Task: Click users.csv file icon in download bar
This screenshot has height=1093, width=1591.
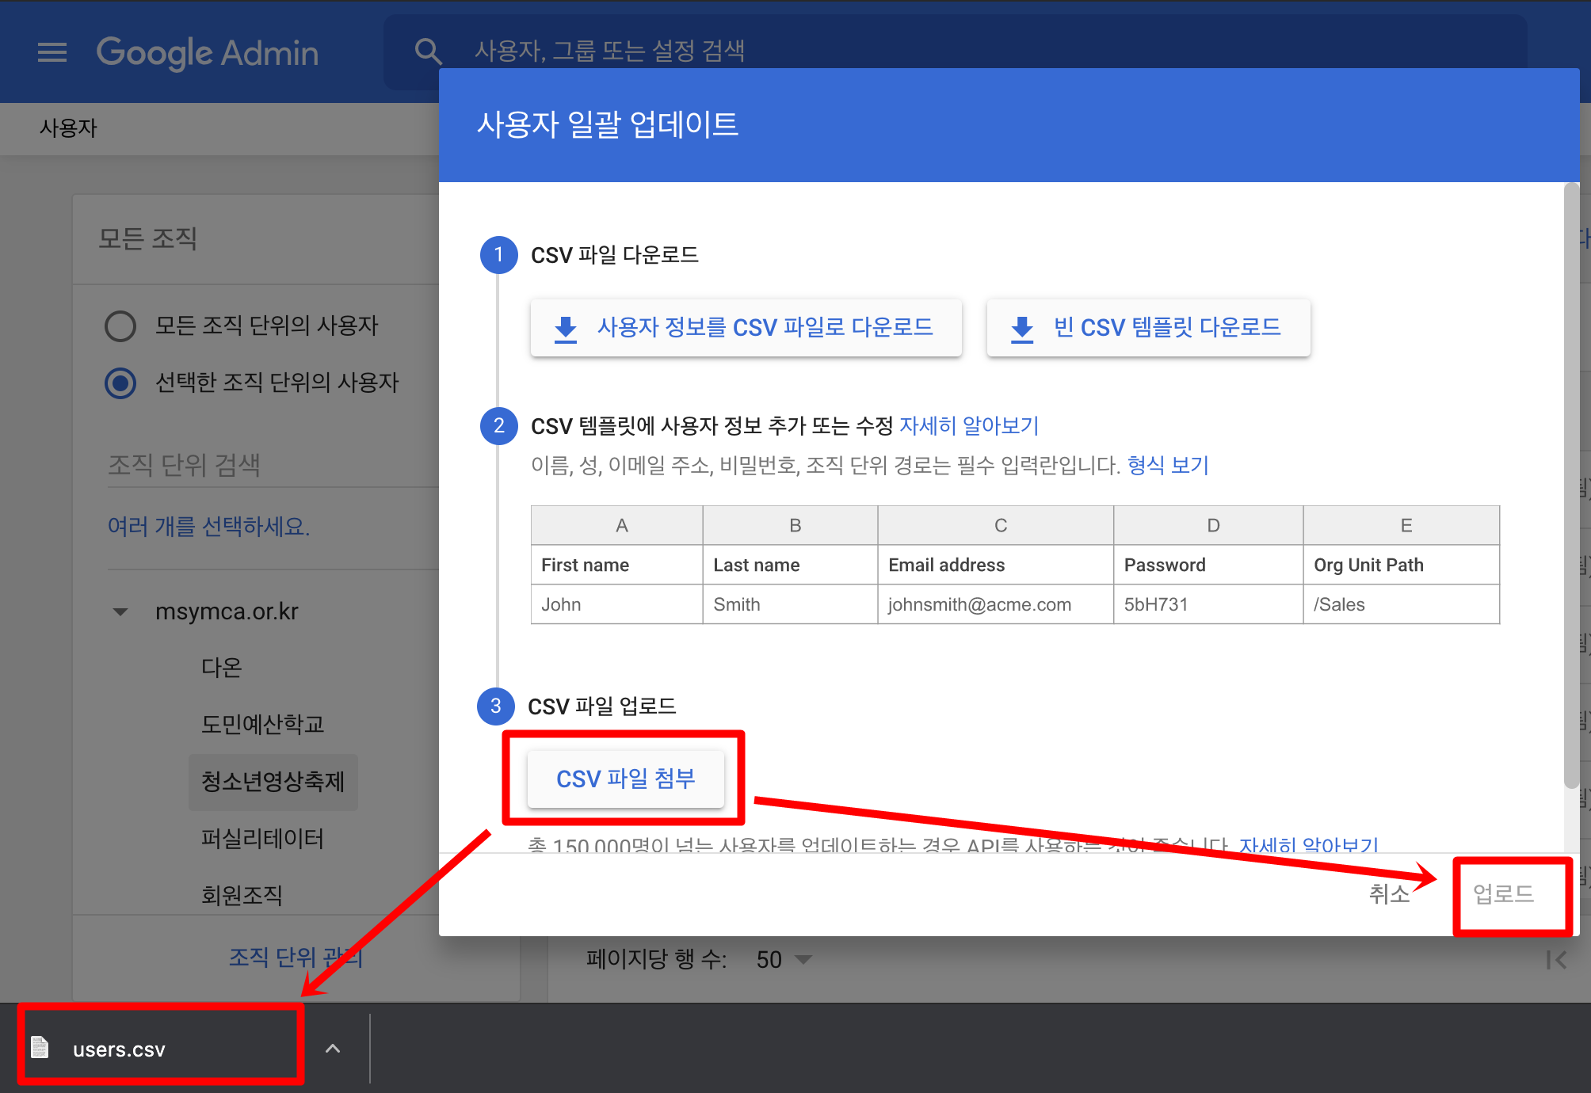Action: 40,1048
